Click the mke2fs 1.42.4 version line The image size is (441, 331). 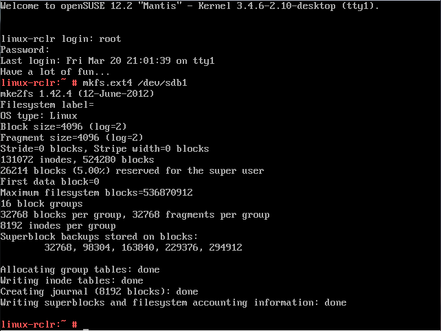point(77,93)
